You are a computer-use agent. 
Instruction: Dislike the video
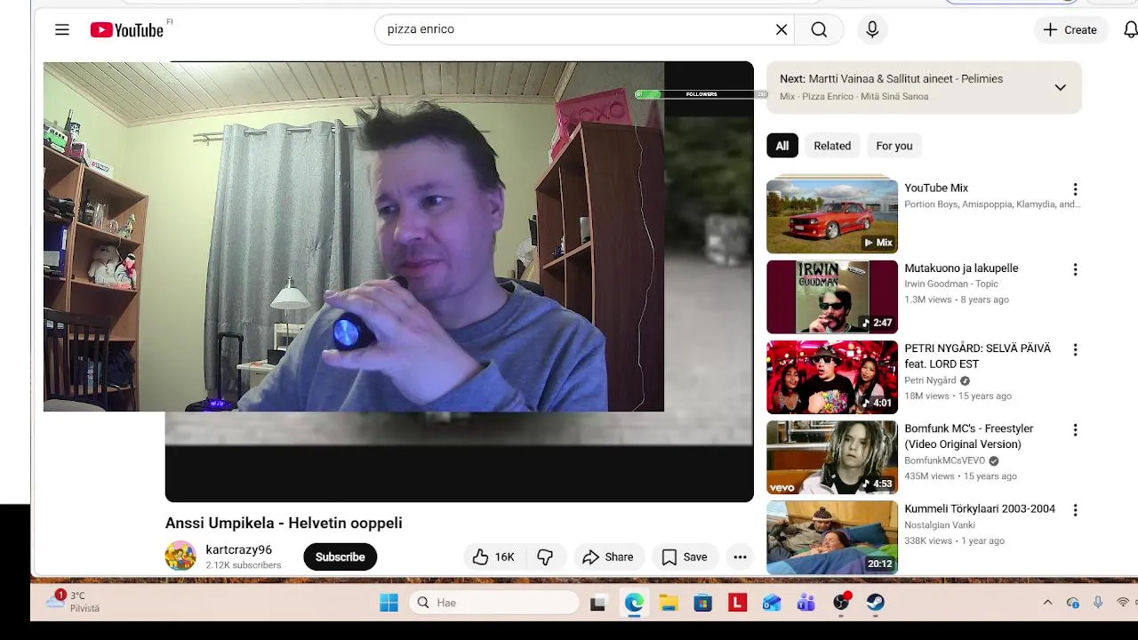tap(545, 557)
